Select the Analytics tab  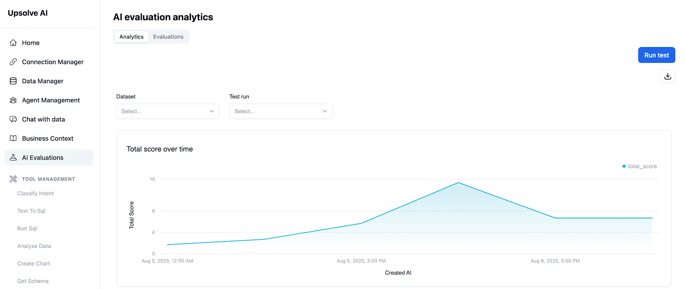pyautogui.click(x=131, y=36)
